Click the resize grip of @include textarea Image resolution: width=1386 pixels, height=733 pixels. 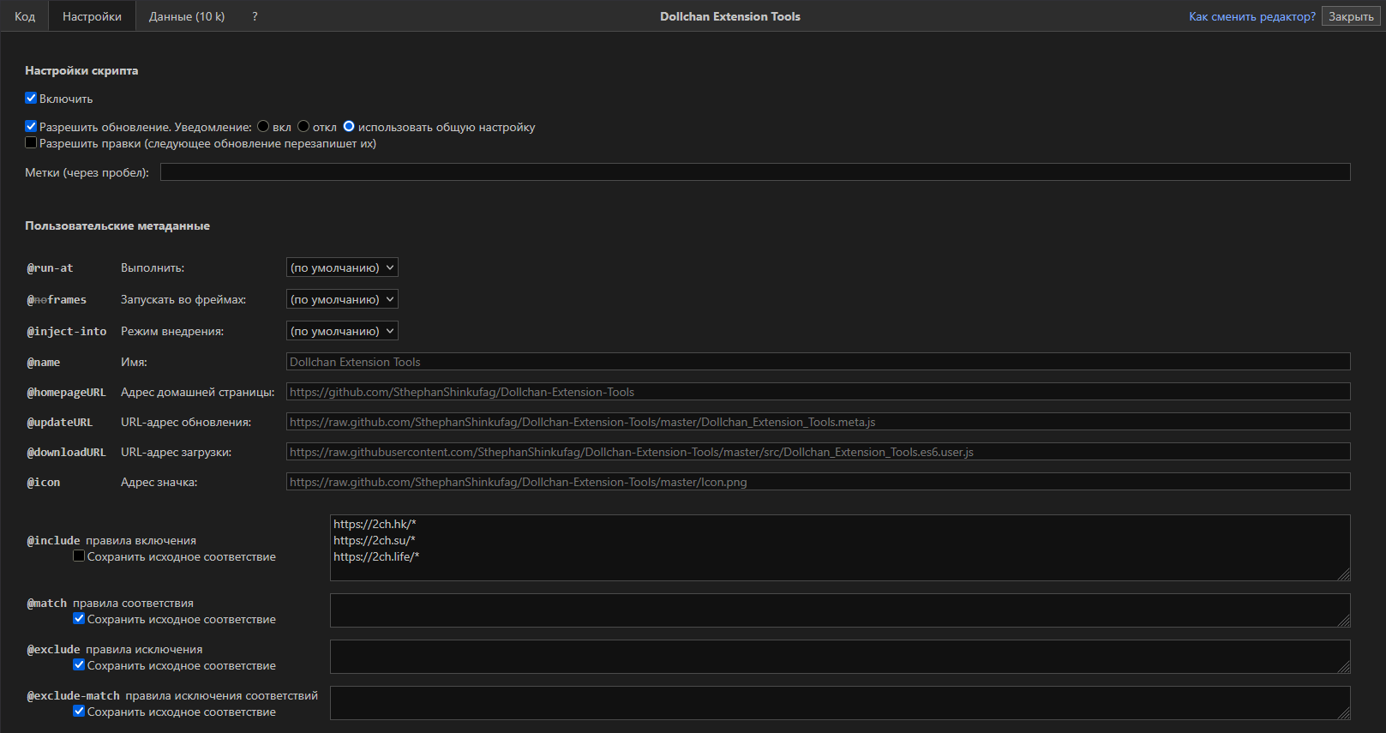coord(1344,574)
